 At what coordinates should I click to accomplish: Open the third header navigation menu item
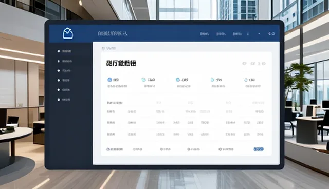pos(237,34)
